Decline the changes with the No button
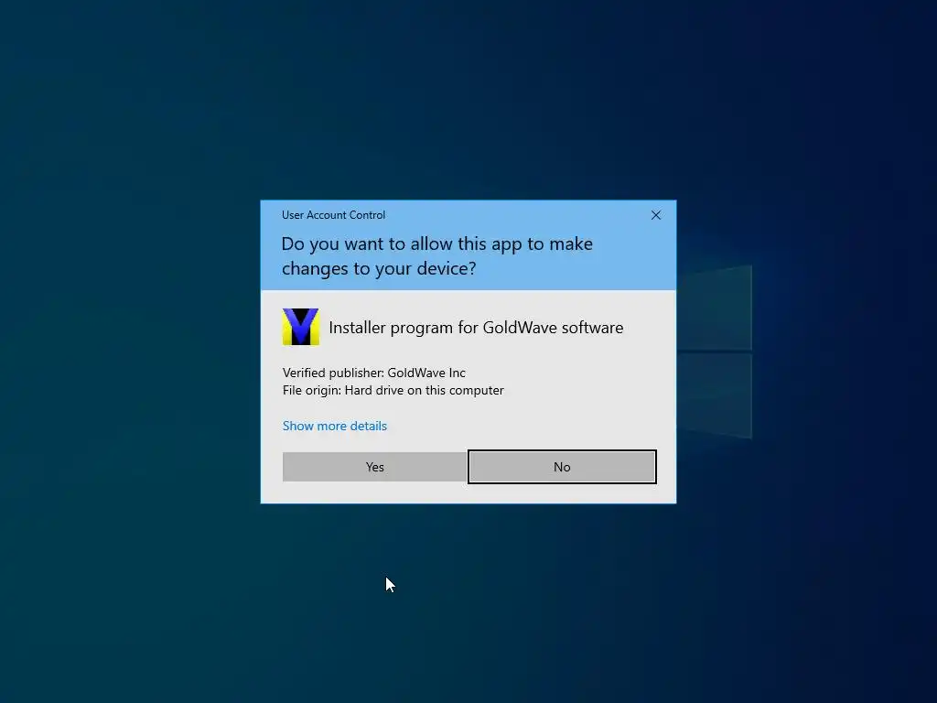 [562, 467]
